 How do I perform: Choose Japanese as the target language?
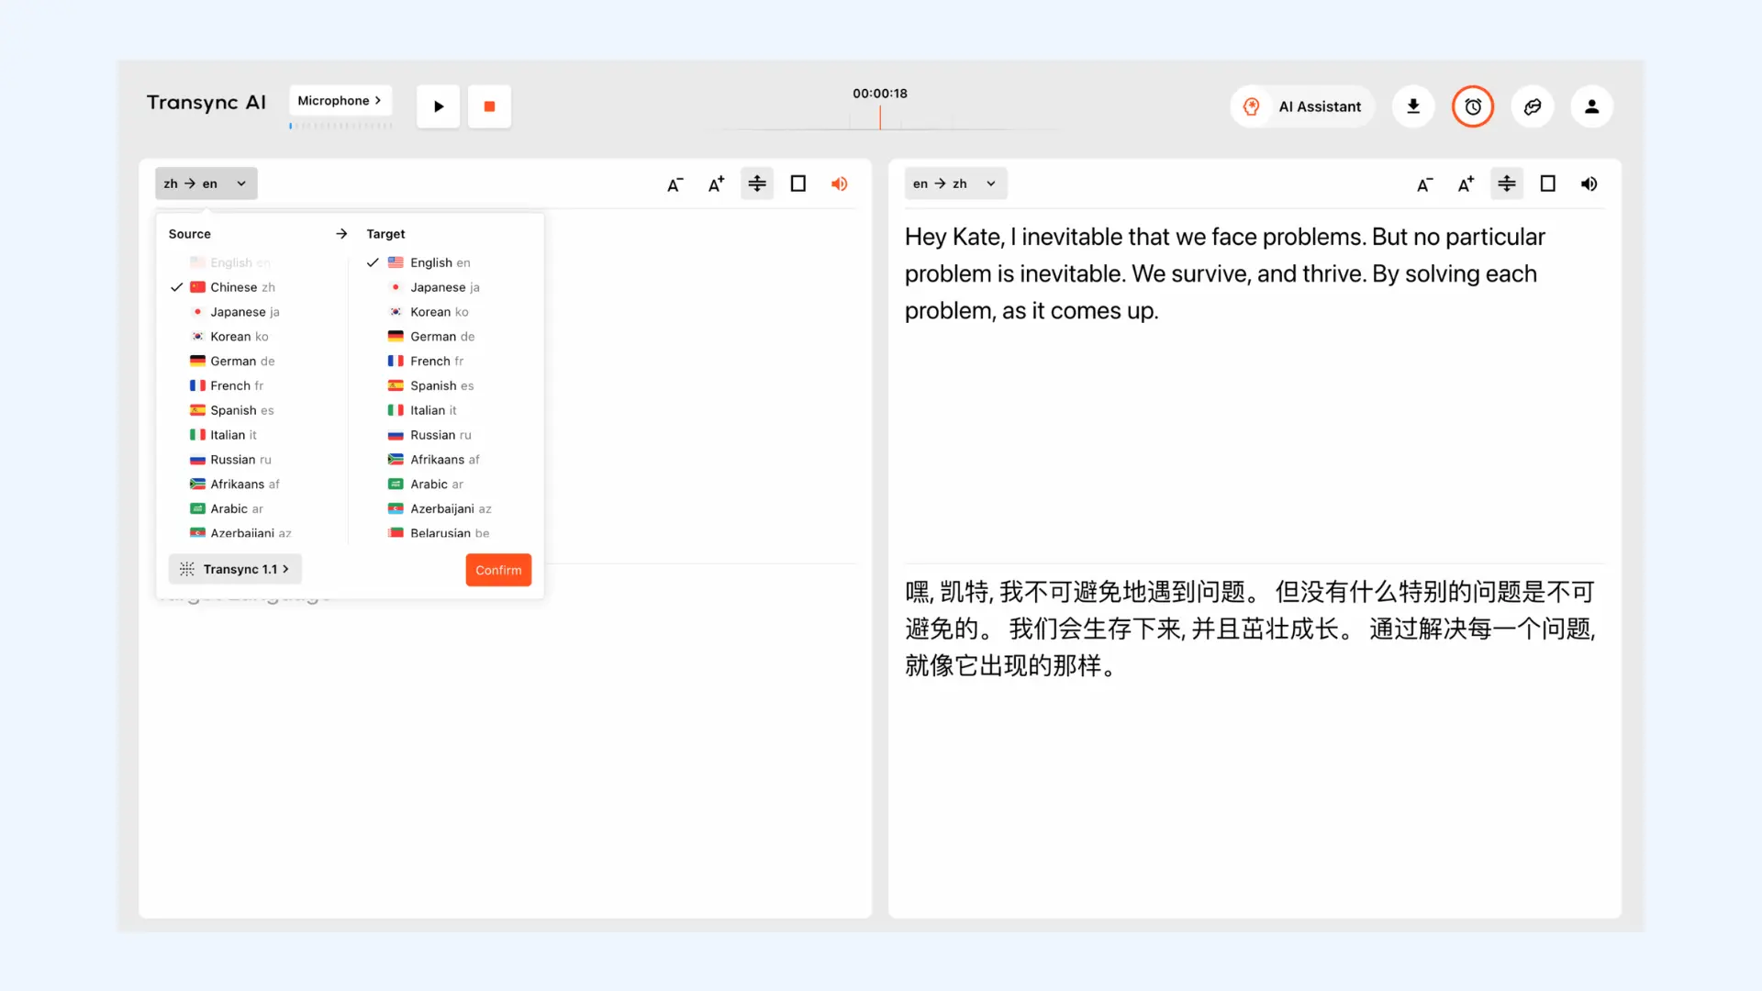444,287
